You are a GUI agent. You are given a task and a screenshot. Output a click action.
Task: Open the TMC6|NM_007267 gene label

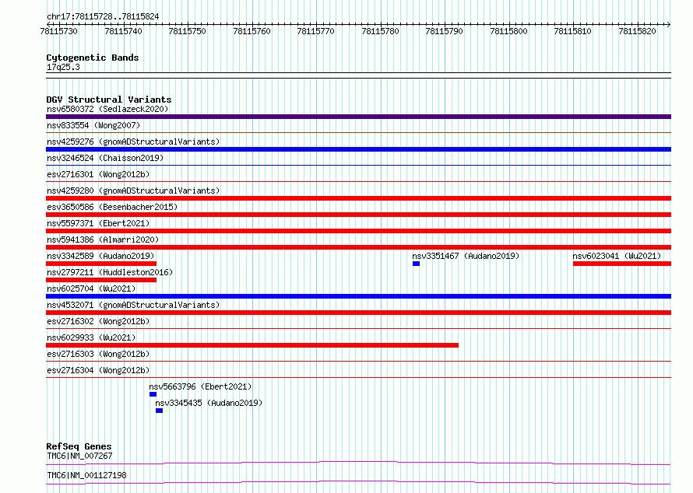tap(79, 456)
